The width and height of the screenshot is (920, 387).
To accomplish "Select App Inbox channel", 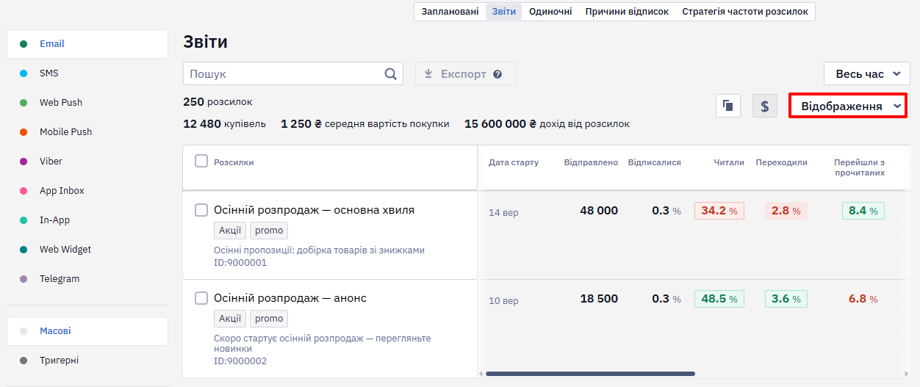I will click(87, 191).
